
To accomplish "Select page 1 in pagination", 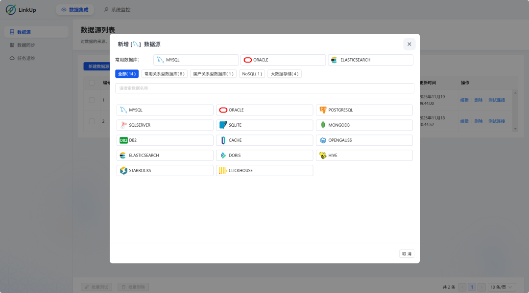I will tap(472, 287).
